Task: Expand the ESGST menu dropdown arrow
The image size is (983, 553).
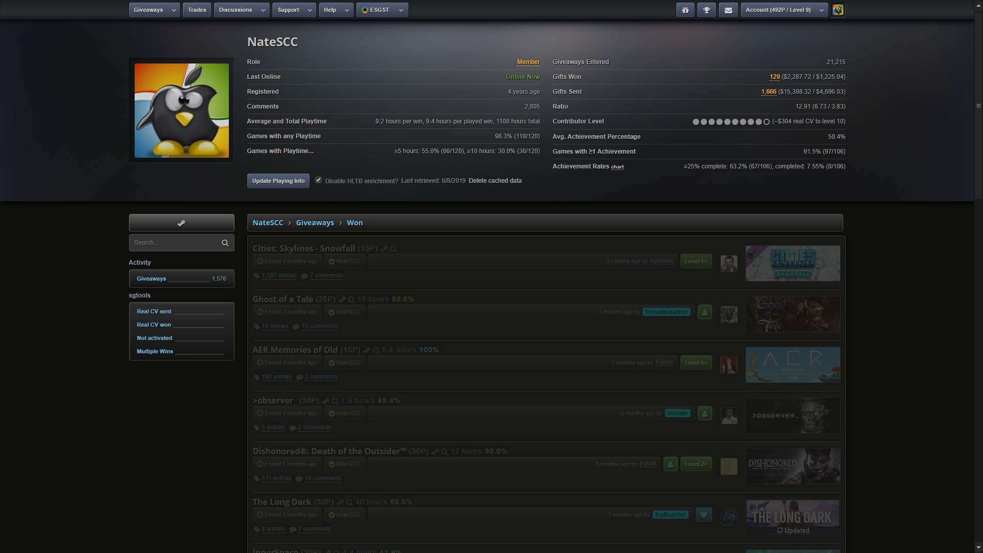Action: tap(401, 10)
